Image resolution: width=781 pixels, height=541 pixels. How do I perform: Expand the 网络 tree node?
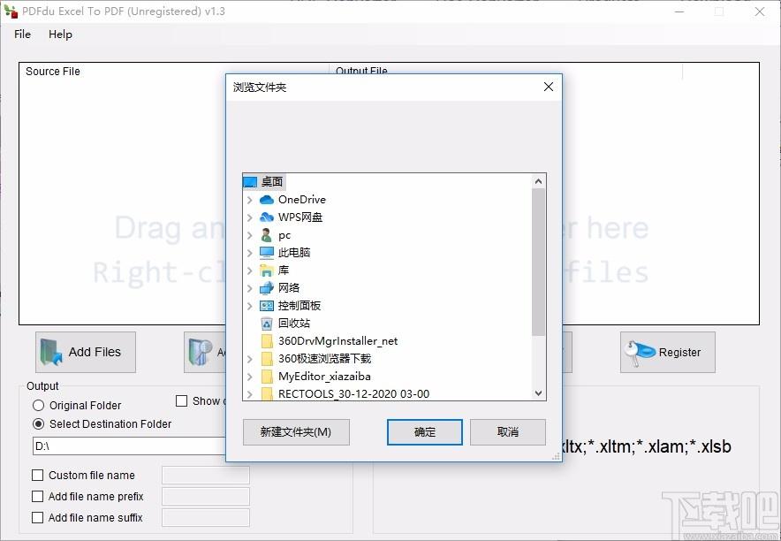(x=250, y=288)
